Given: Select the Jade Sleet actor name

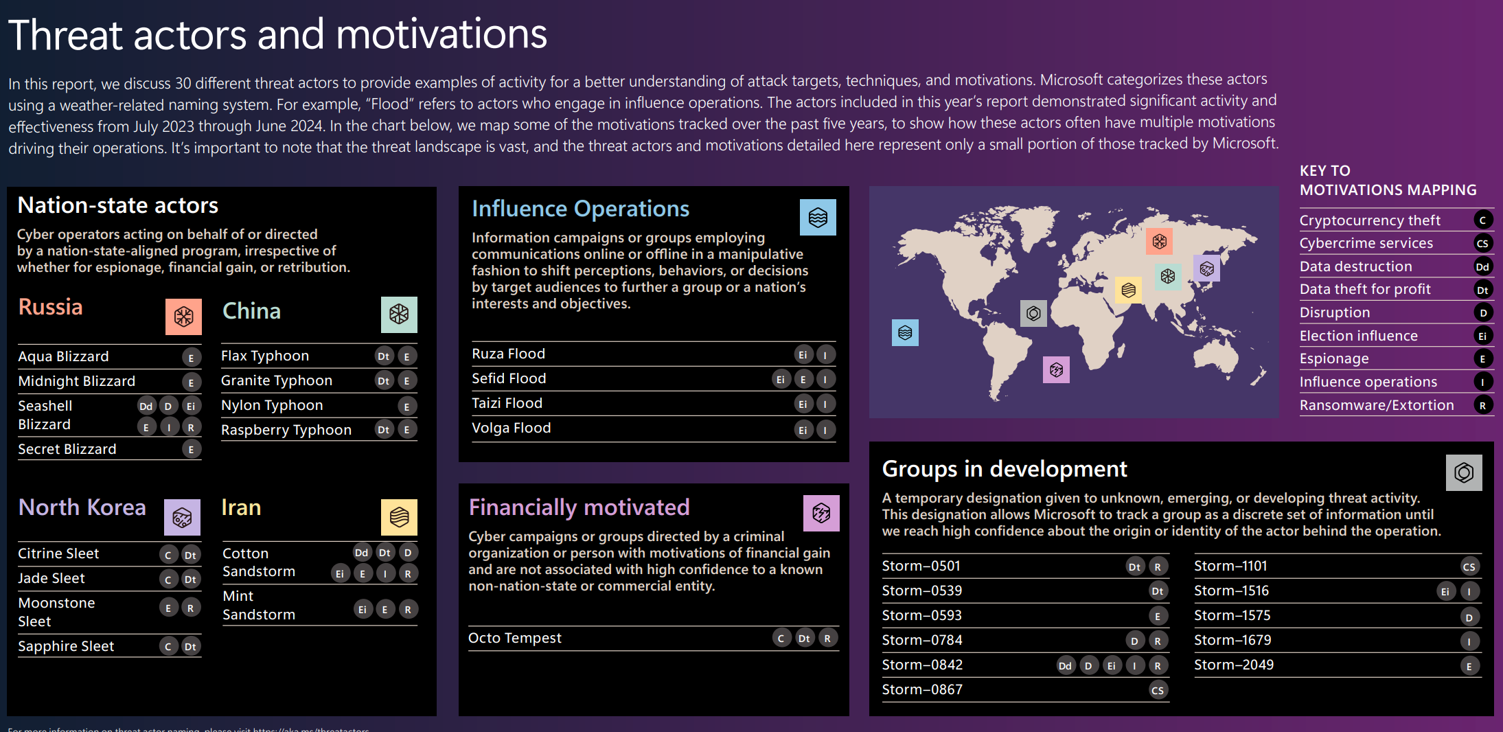Looking at the screenshot, I should 51,578.
